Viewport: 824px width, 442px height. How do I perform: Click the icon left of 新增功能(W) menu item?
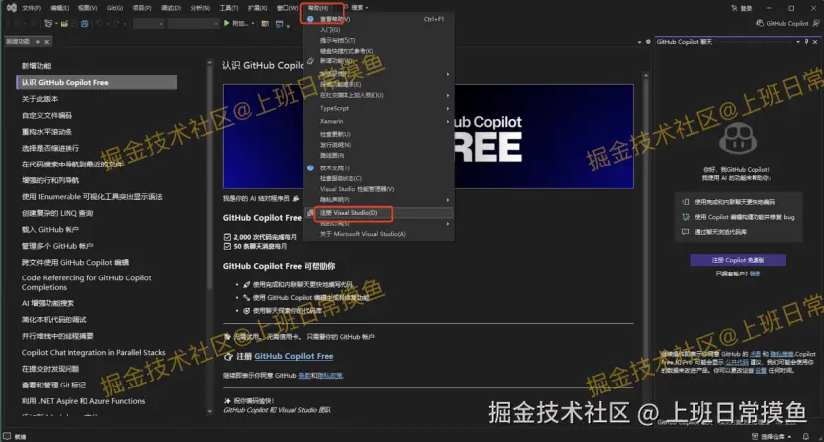310,61
